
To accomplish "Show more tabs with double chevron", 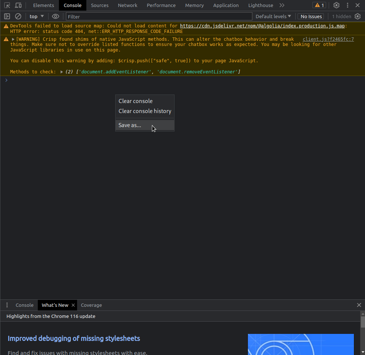I will tap(282, 5).
